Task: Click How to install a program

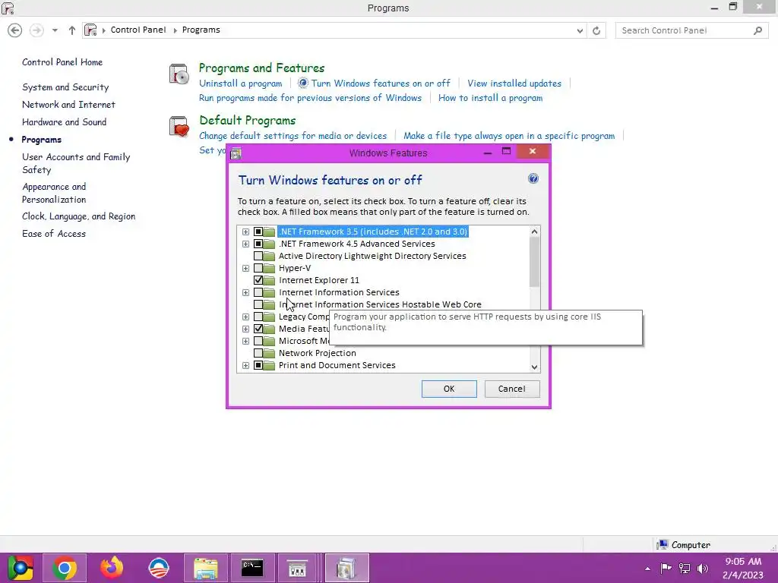Action: [x=490, y=98]
